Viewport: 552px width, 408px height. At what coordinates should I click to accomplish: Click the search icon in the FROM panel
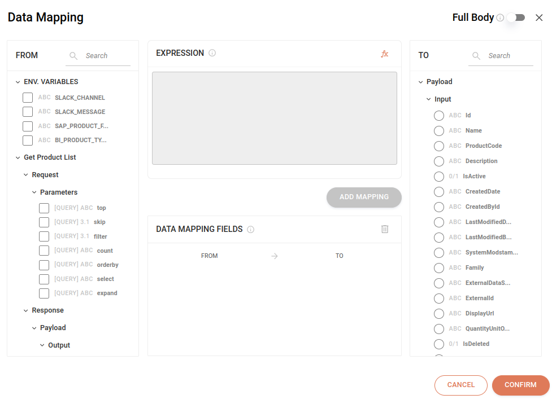[73, 56]
